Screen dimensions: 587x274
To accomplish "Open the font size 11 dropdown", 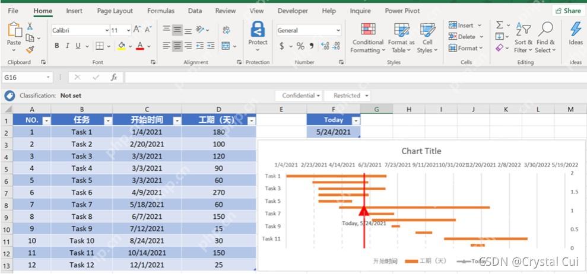I will coord(128,30).
